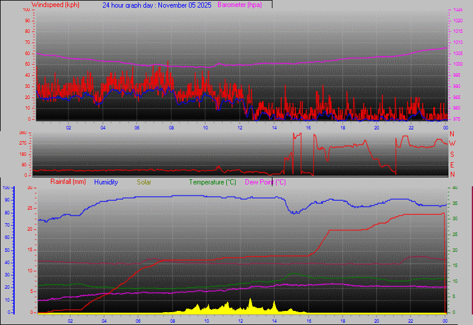Click the magenta "Dew Point (°C)" legend label

click(x=265, y=182)
